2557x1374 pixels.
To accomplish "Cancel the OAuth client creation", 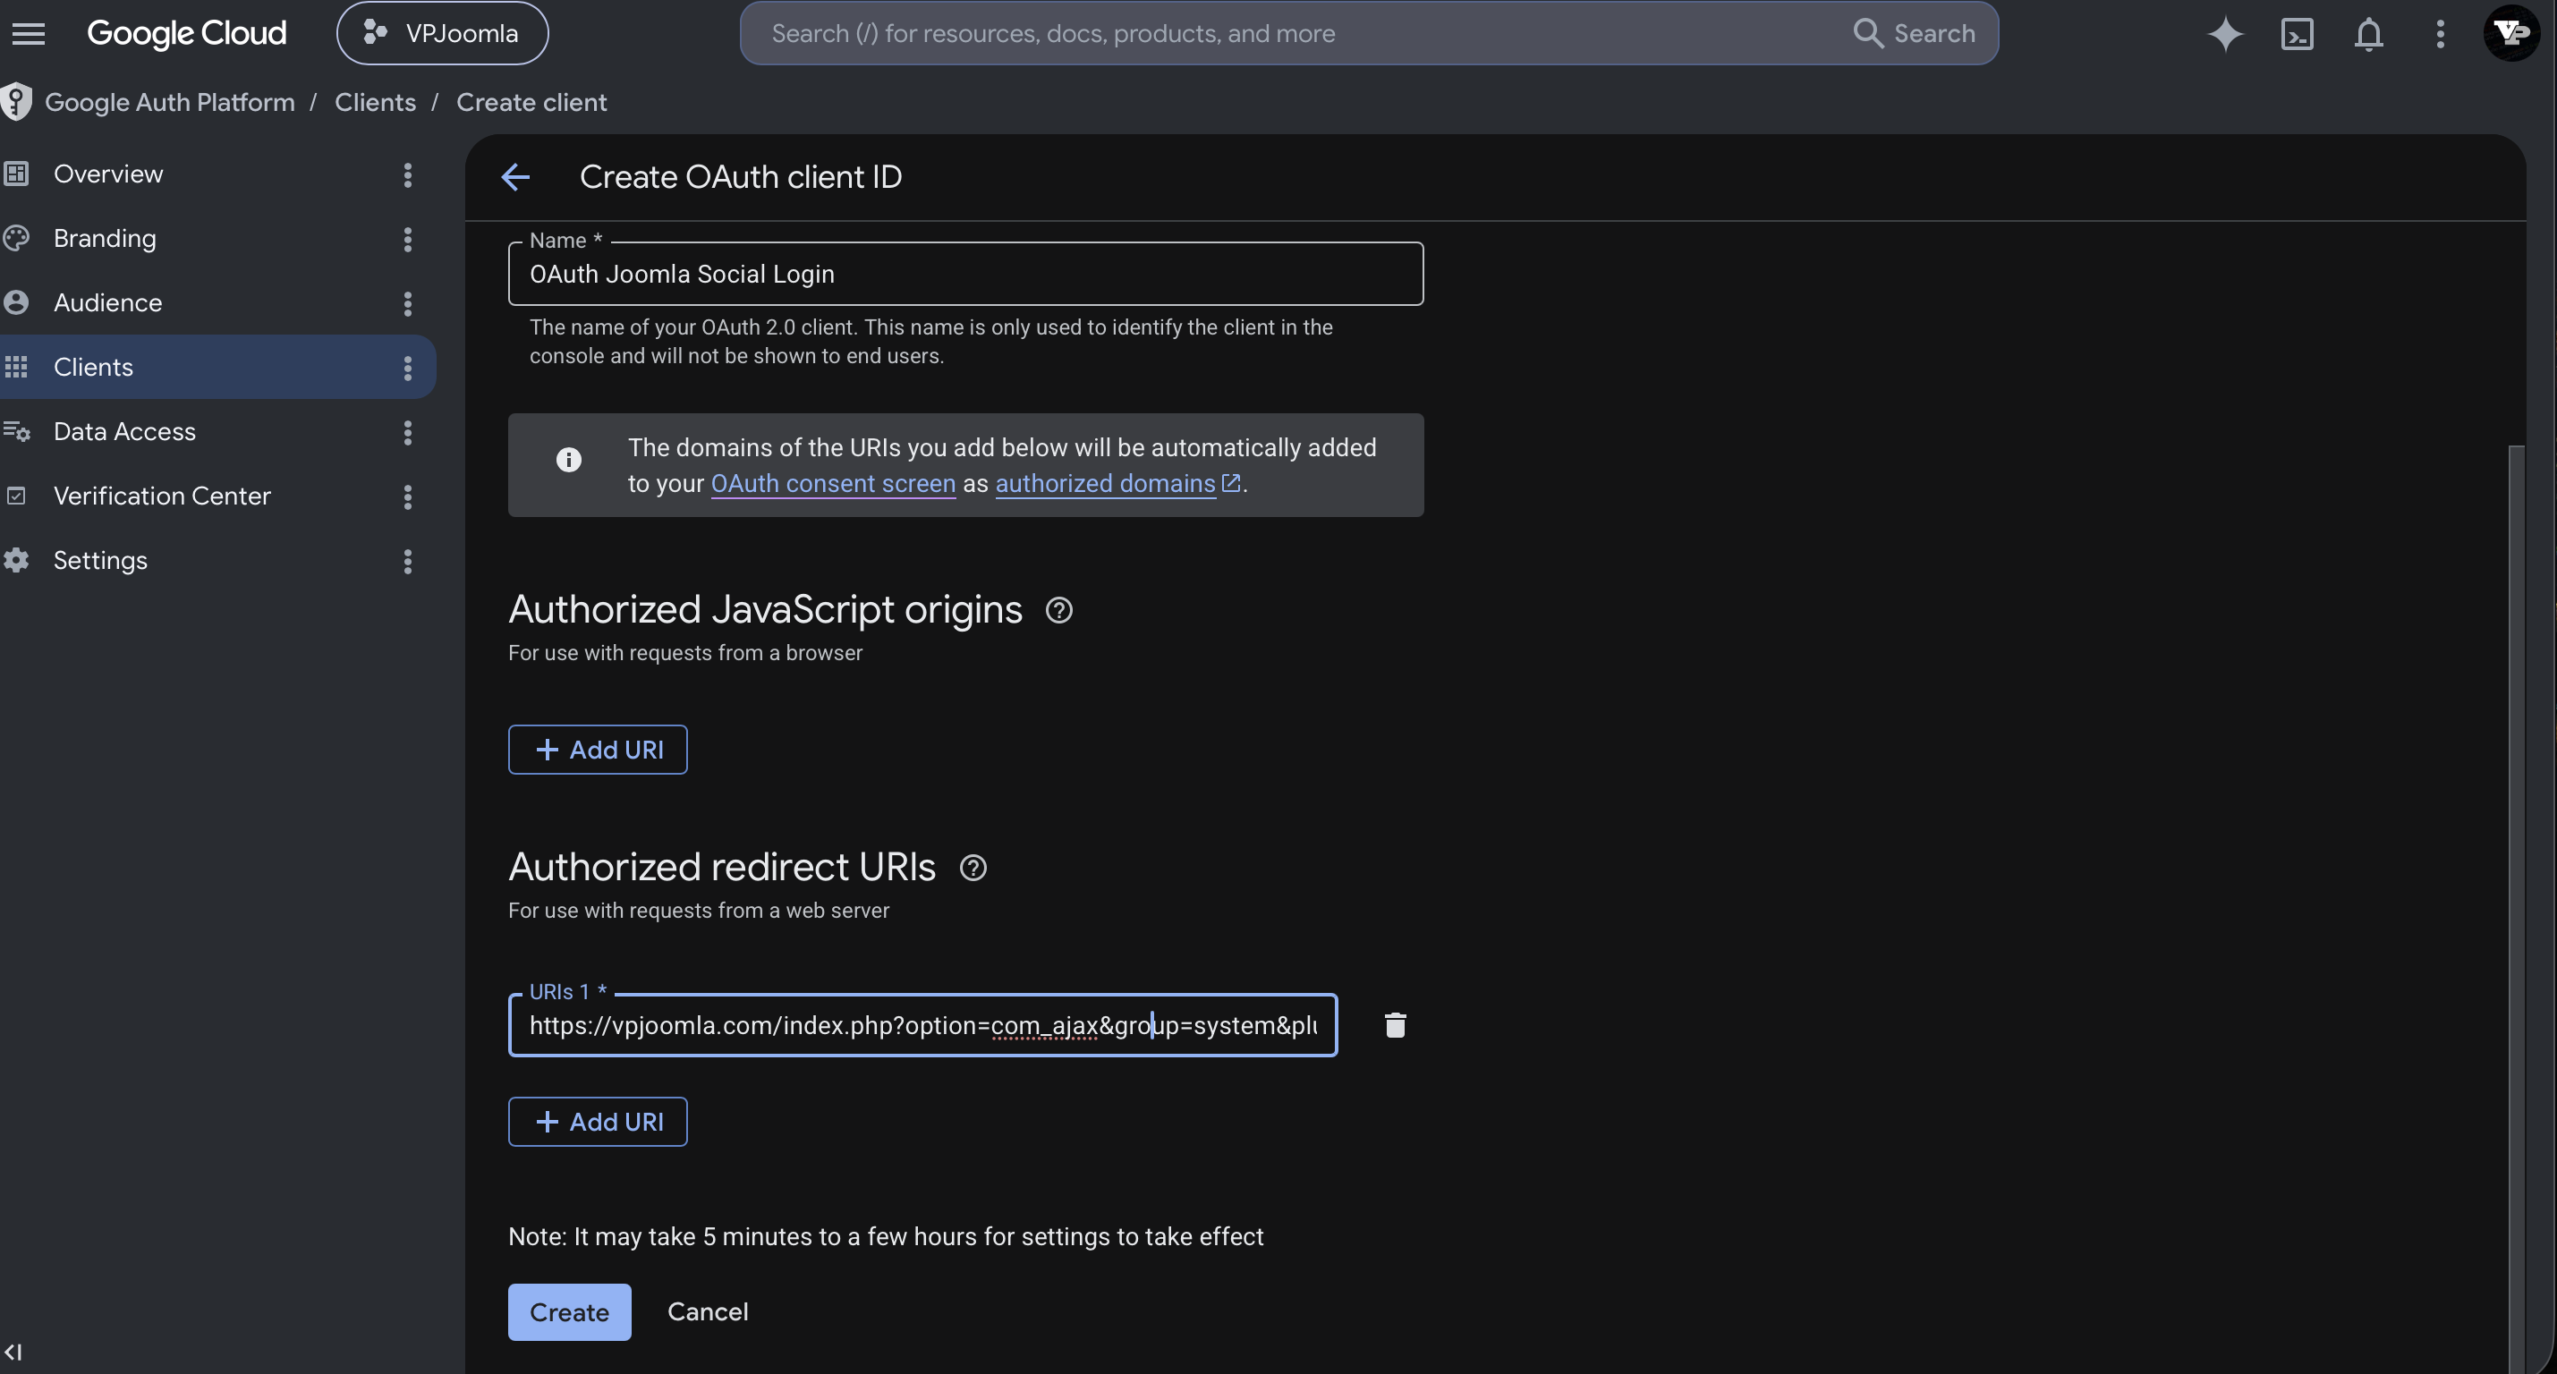I will point(708,1312).
